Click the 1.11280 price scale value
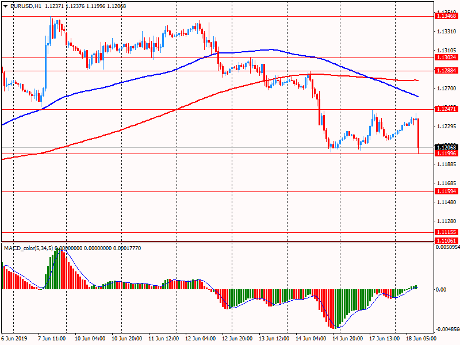Viewport: 460px width, 345px height. click(447, 221)
